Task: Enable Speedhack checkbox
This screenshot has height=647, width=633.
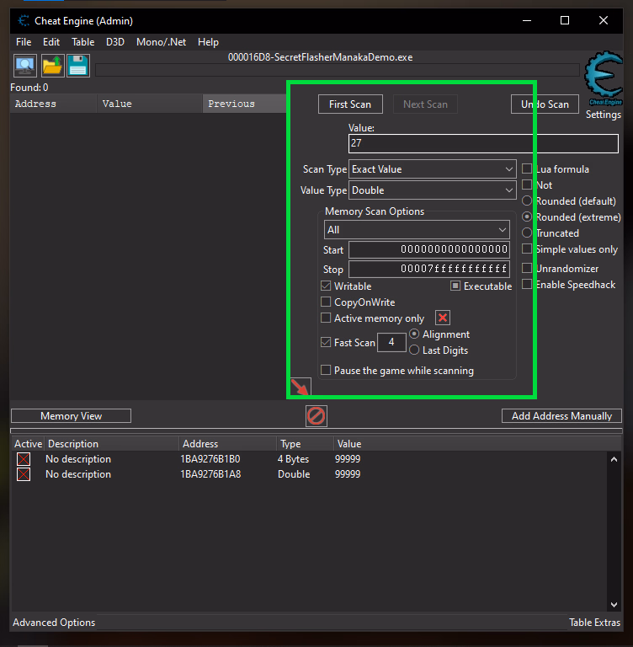Action: pos(527,284)
